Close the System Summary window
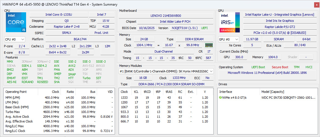 [x=317, y=4]
